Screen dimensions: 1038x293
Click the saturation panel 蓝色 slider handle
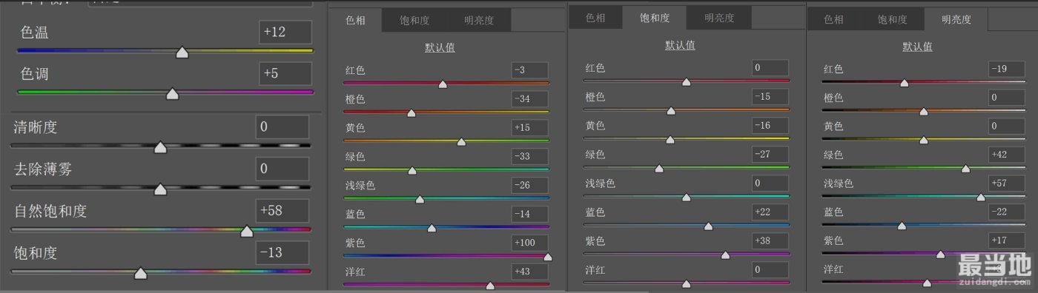coord(708,226)
